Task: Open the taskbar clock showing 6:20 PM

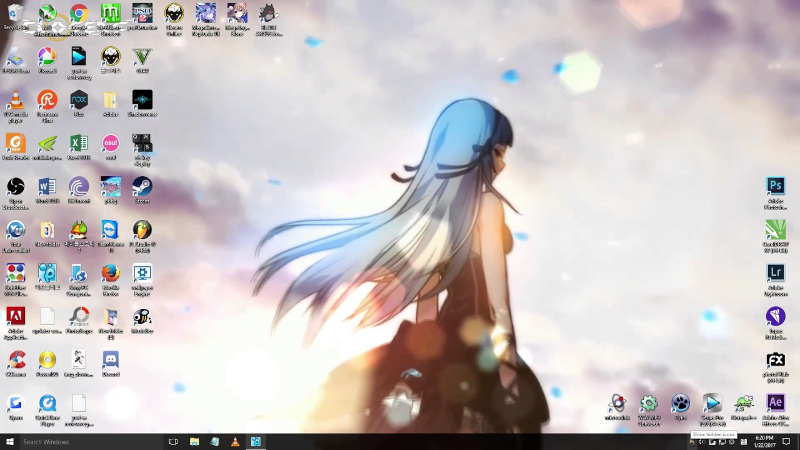Action: tap(764, 442)
